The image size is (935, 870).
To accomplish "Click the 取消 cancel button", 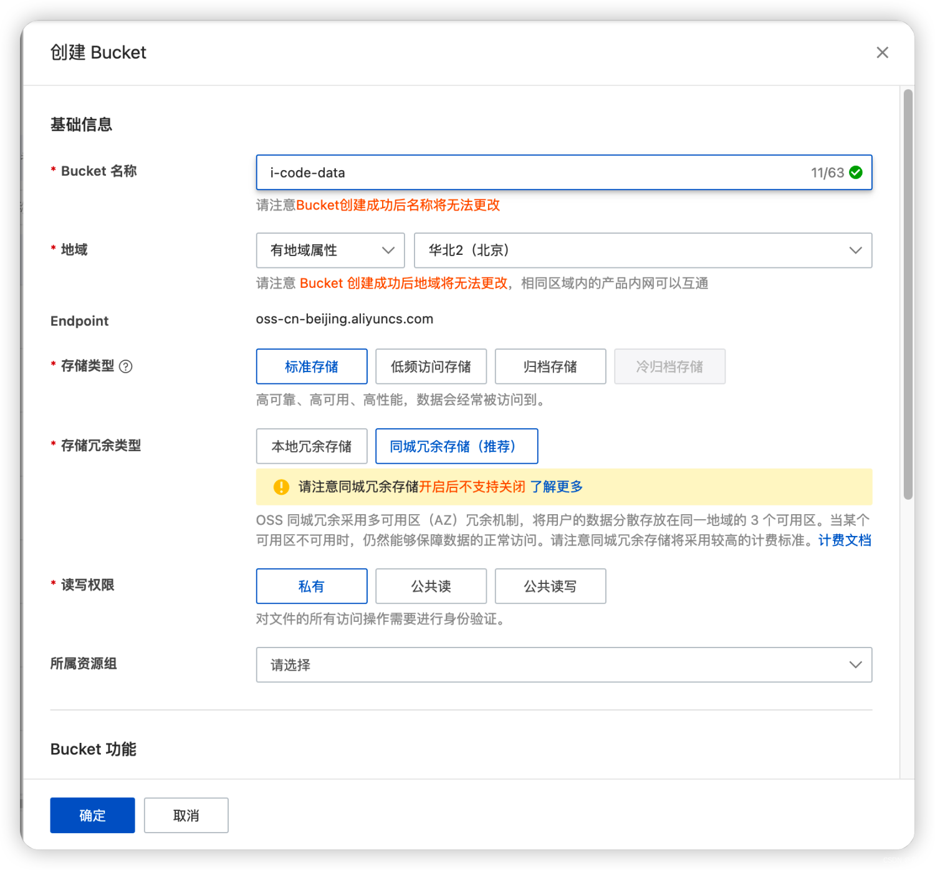I will 186,815.
